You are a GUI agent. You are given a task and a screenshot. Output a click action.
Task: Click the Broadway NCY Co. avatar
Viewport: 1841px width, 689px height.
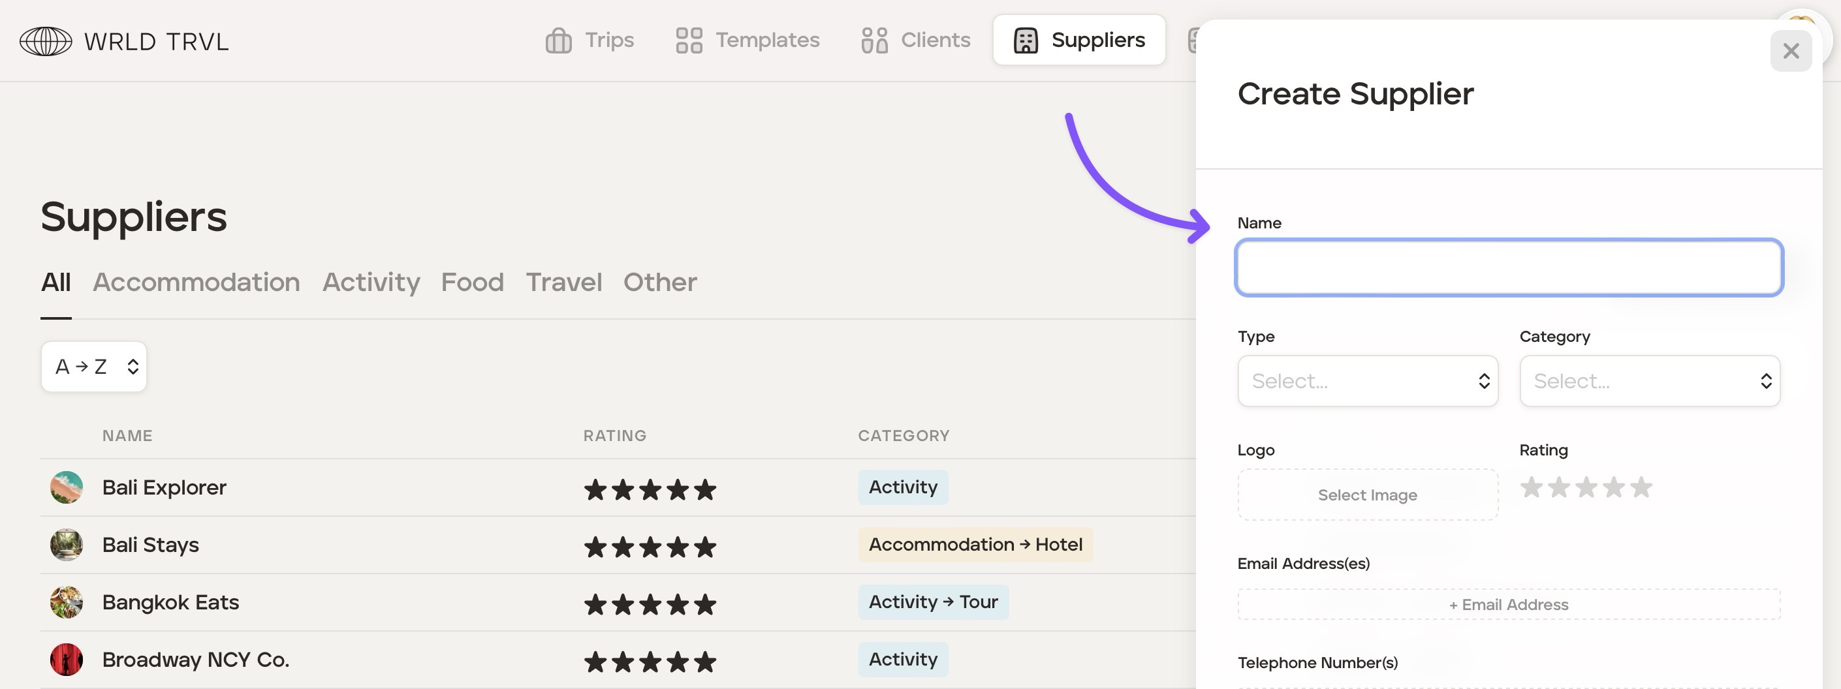[67, 660]
